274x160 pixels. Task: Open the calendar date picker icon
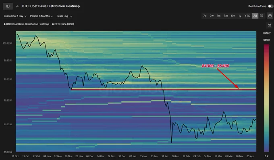[270, 16]
